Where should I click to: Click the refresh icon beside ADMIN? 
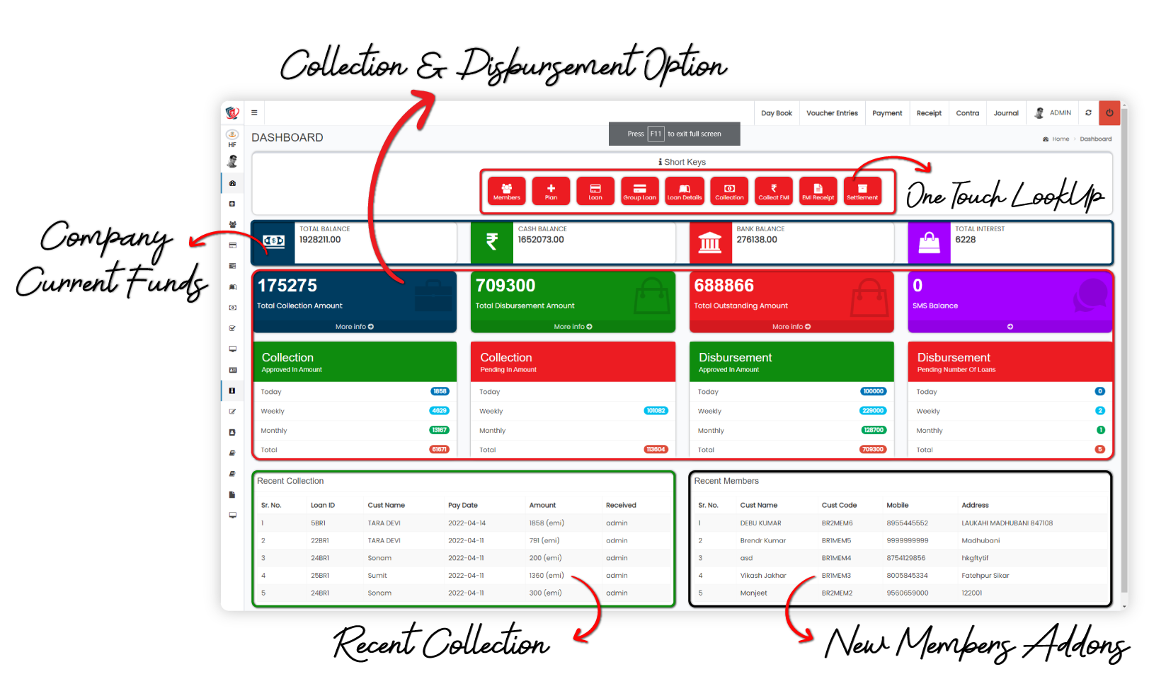pyautogui.click(x=1088, y=113)
